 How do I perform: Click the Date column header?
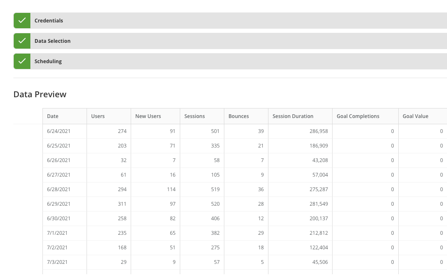pyautogui.click(x=53, y=116)
